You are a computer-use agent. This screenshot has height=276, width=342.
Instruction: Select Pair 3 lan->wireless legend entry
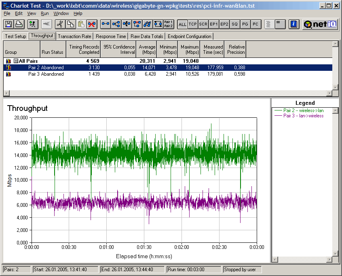click(x=303, y=116)
